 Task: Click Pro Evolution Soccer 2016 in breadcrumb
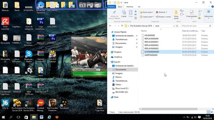(x=141, y=26)
